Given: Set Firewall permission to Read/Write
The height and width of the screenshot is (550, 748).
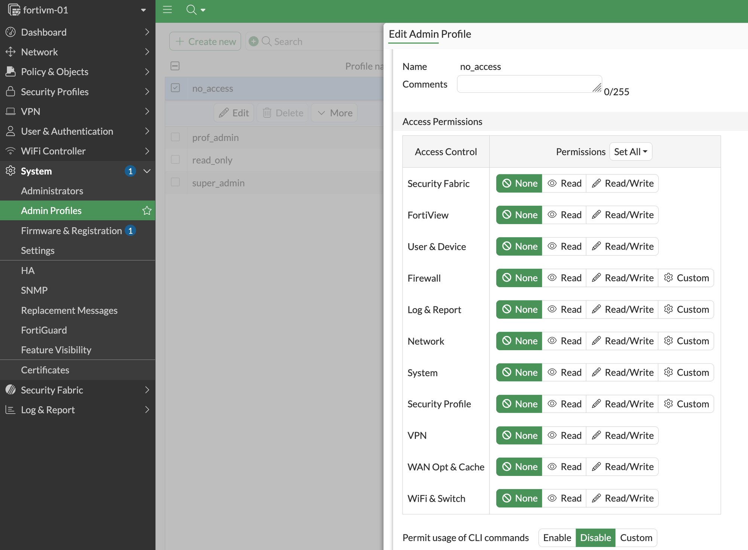Looking at the screenshot, I should click(x=622, y=278).
